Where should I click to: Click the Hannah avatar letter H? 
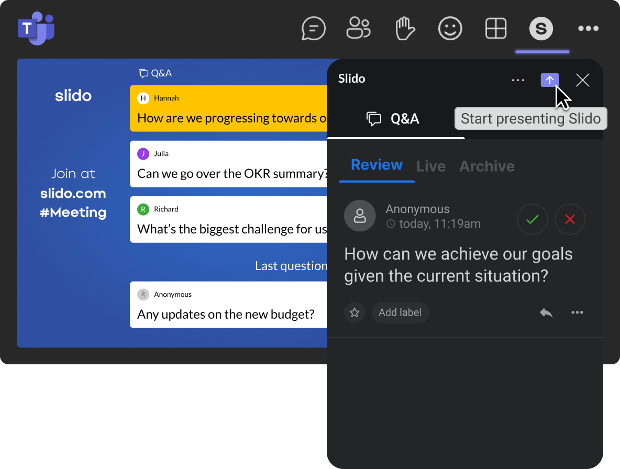point(143,98)
